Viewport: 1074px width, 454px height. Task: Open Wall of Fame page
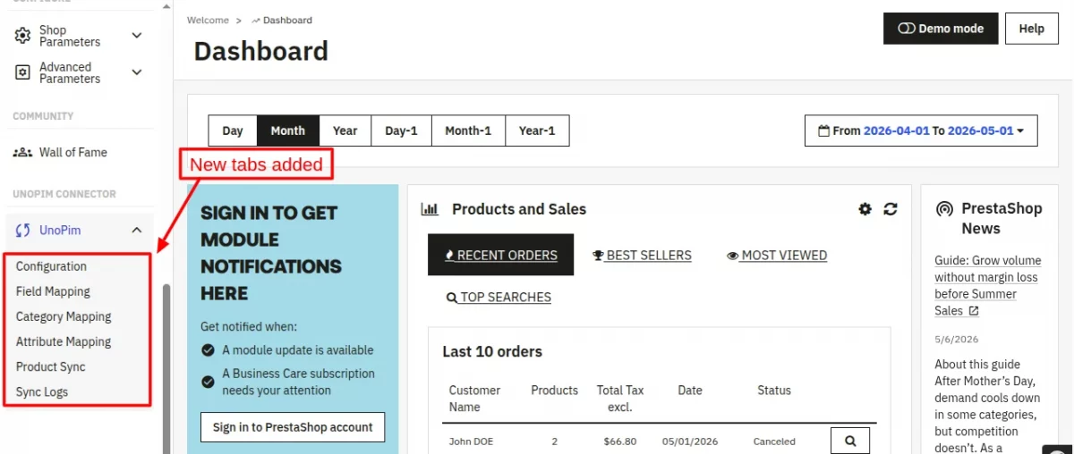[x=73, y=153]
